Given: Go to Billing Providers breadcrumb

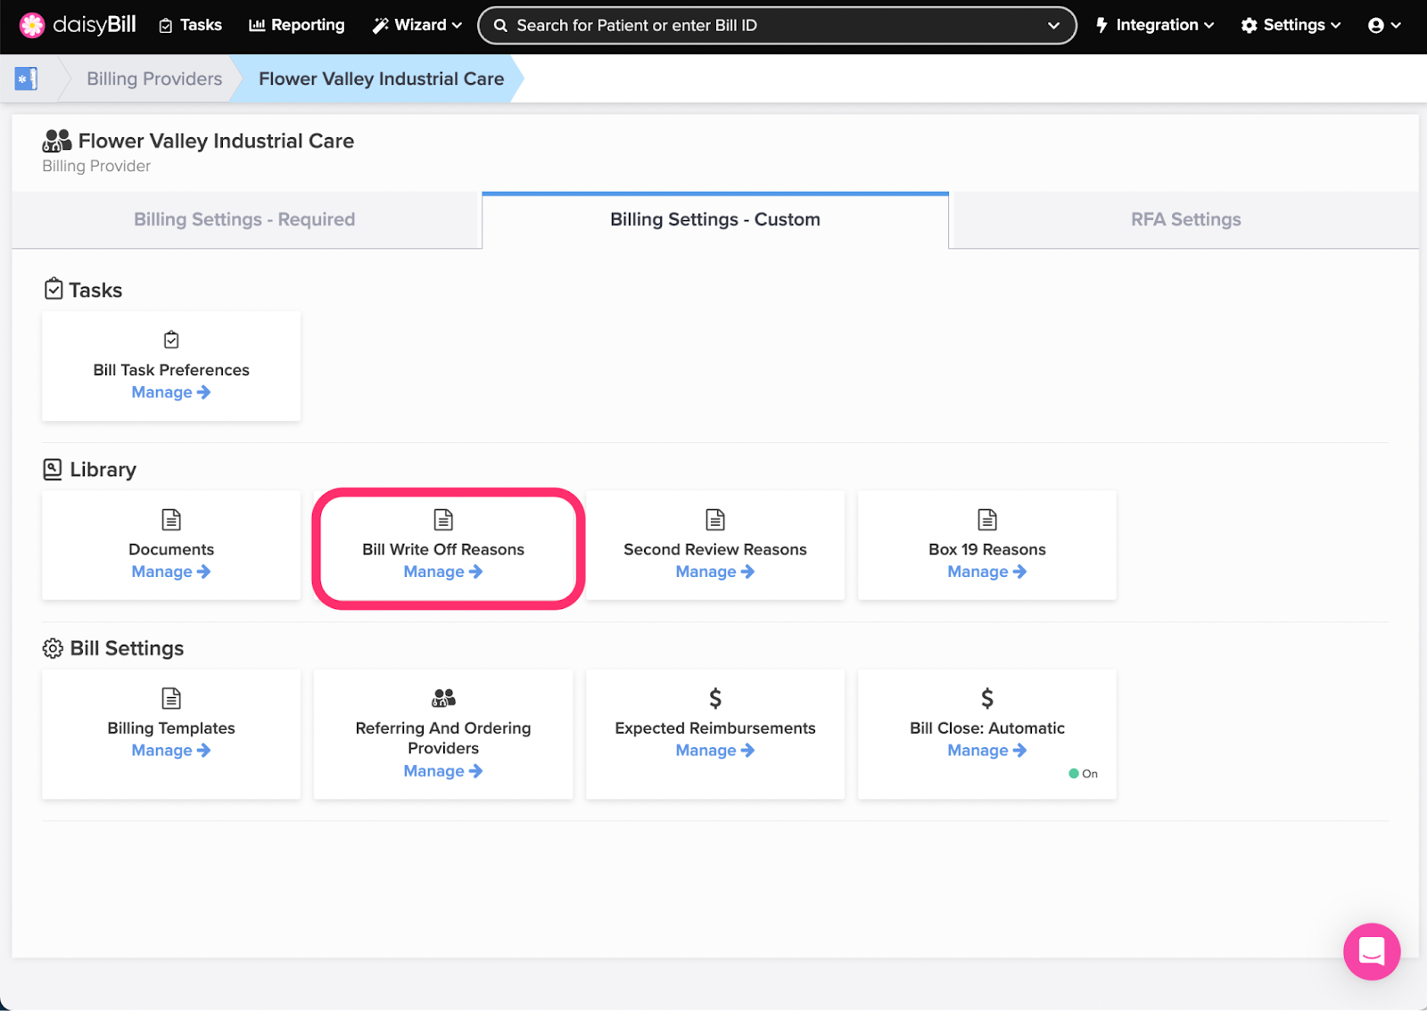Looking at the screenshot, I should pos(154,78).
